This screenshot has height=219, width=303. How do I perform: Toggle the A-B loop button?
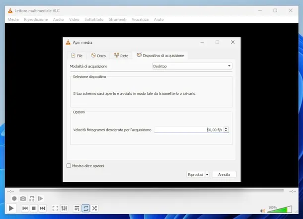click(x=32, y=199)
